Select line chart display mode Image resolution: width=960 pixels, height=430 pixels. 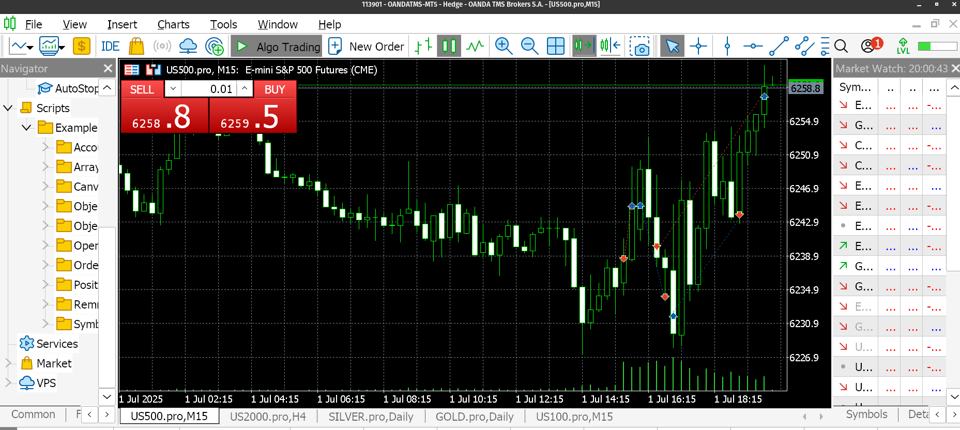point(475,47)
